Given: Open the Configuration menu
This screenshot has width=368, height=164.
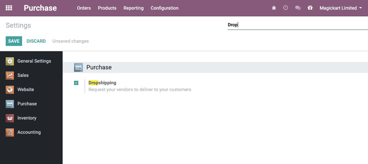Looking at the screenshot, I should point(164,8).
